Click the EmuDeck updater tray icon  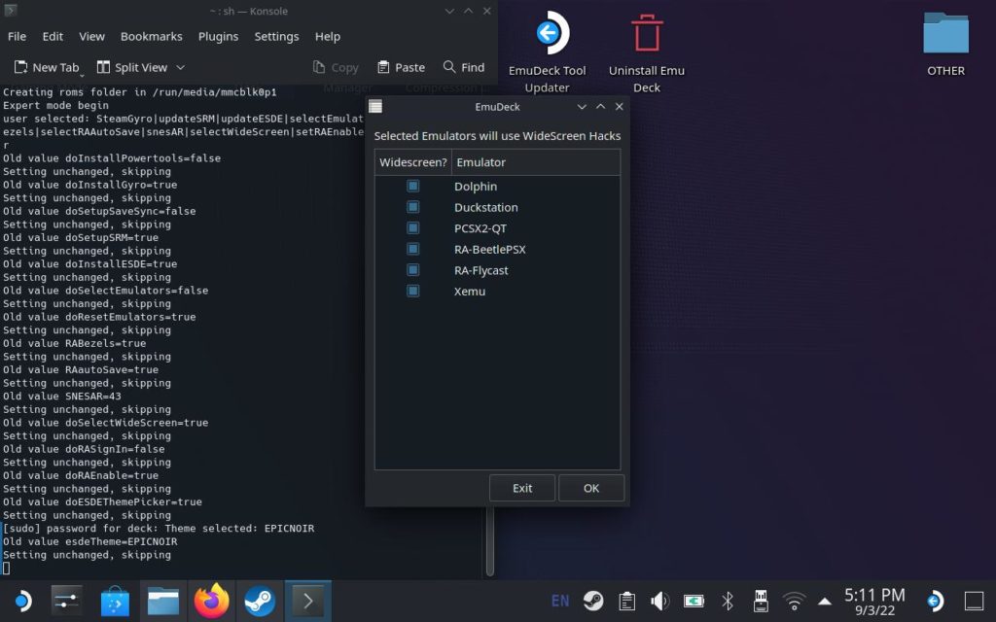point(935,601)
